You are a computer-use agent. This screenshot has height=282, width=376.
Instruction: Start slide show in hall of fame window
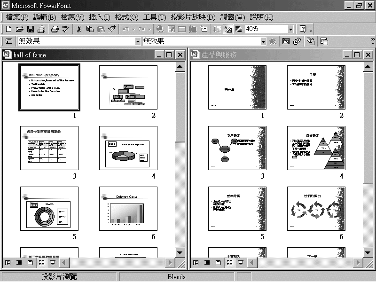53,263
